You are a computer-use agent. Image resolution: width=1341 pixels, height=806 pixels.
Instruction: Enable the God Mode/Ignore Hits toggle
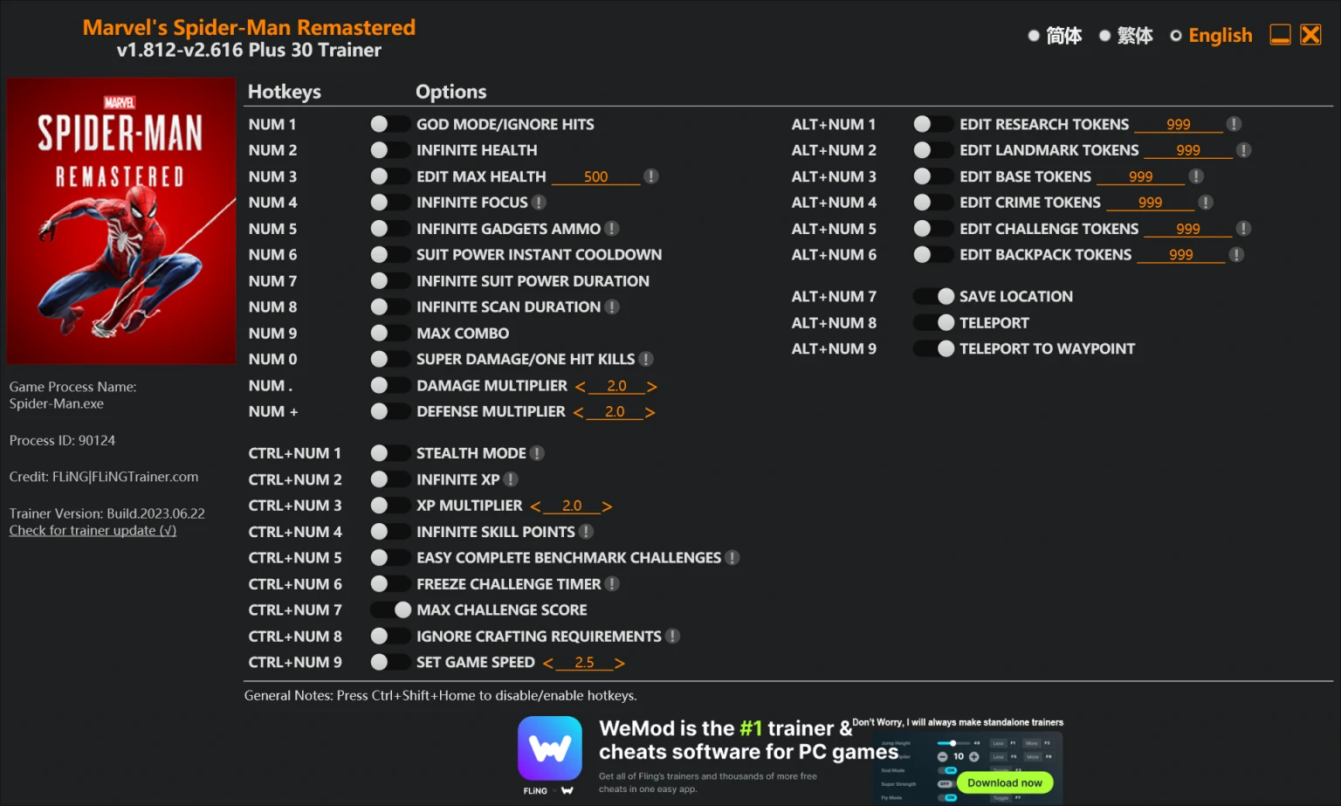point(389,124)
